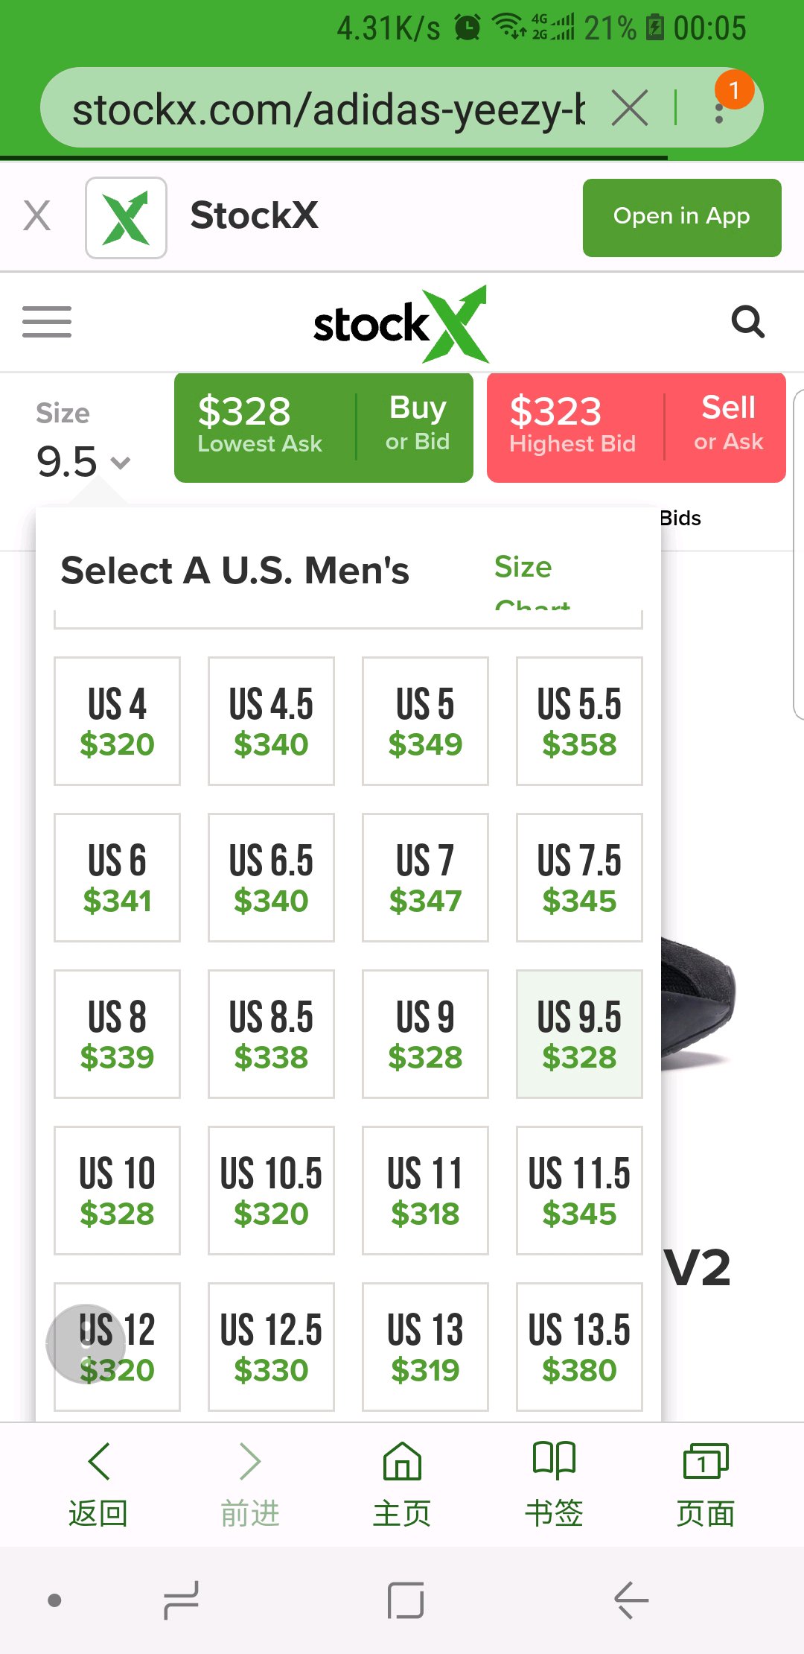The image size is (804, 1654).
Task: Clear the URL with the X icon
Action: (630, 109)
